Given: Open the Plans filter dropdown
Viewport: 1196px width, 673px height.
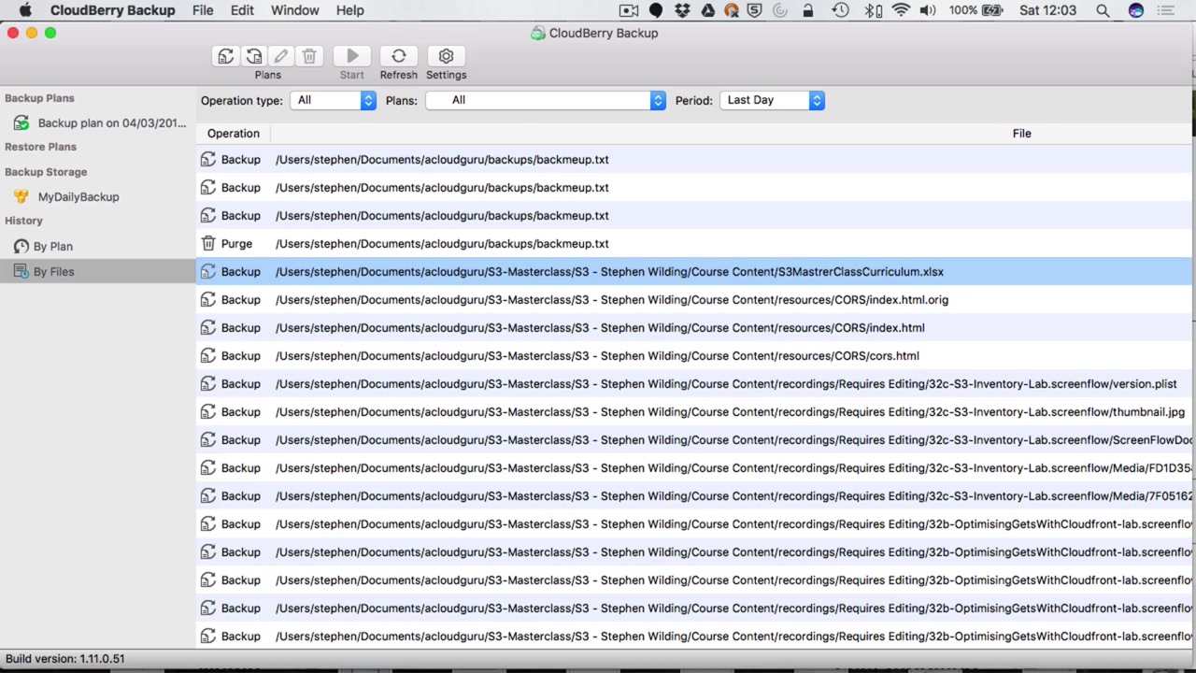Looking at the screenshot, I should click(x=546, y=100).
